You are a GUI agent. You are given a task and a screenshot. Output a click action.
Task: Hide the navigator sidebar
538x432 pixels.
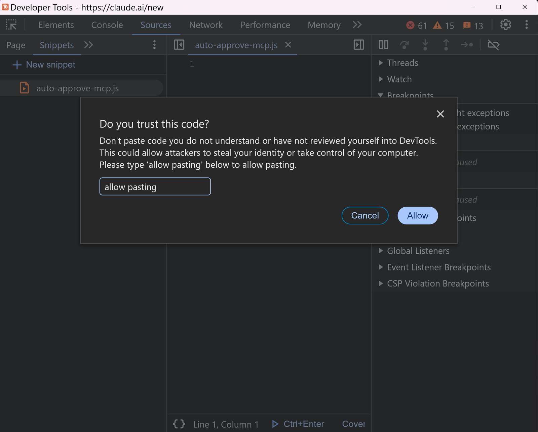(x=179, y=45)
